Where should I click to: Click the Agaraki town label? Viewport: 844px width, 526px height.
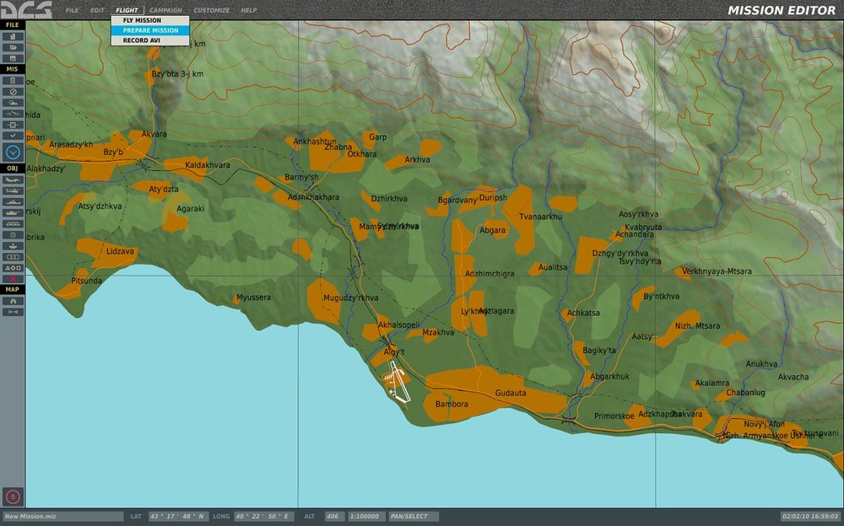[x=190, y=209]
